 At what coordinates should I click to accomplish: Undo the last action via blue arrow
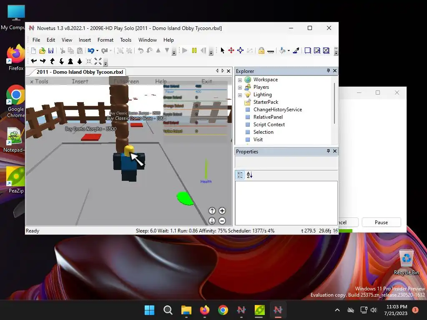[91, 50]
